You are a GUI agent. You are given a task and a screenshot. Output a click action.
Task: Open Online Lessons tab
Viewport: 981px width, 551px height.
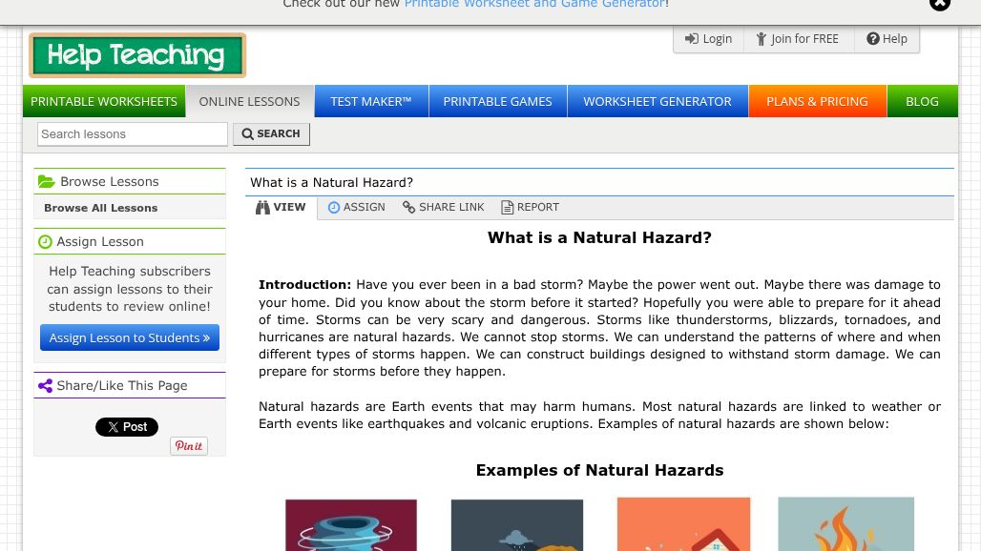(x=250, y=101)
